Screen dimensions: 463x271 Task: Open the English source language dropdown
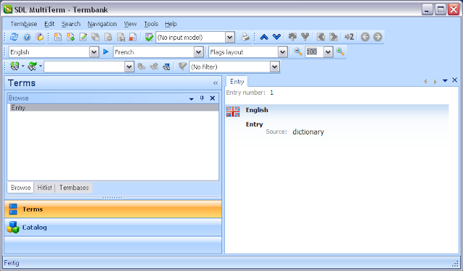[94, 52]
